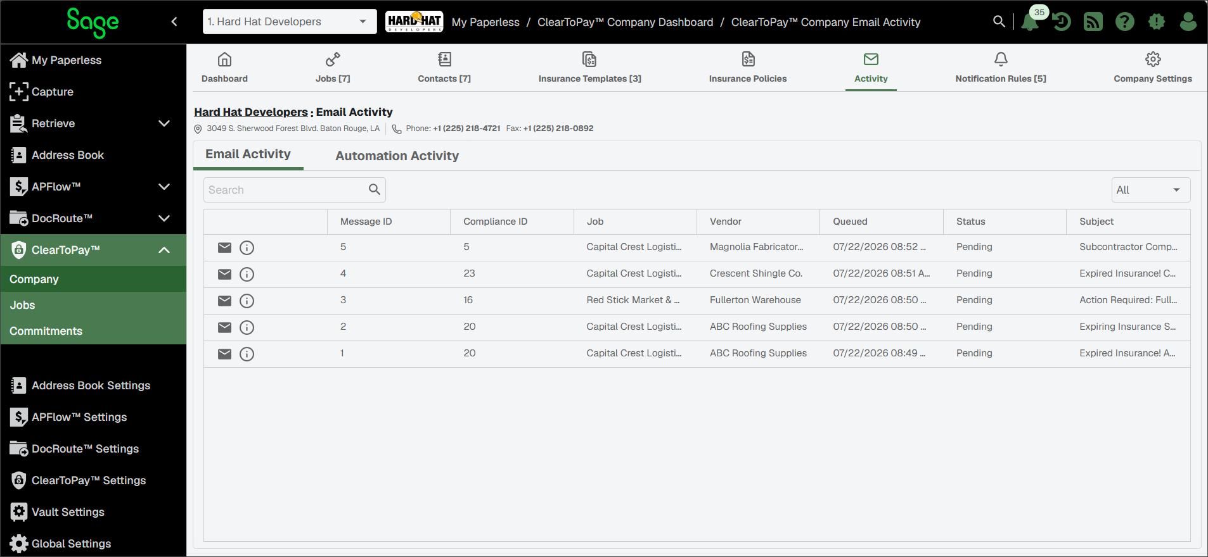This screenshot has height=557, width=1208.
Task: Click the envelope icon for message 3
Action: point(224,301)
